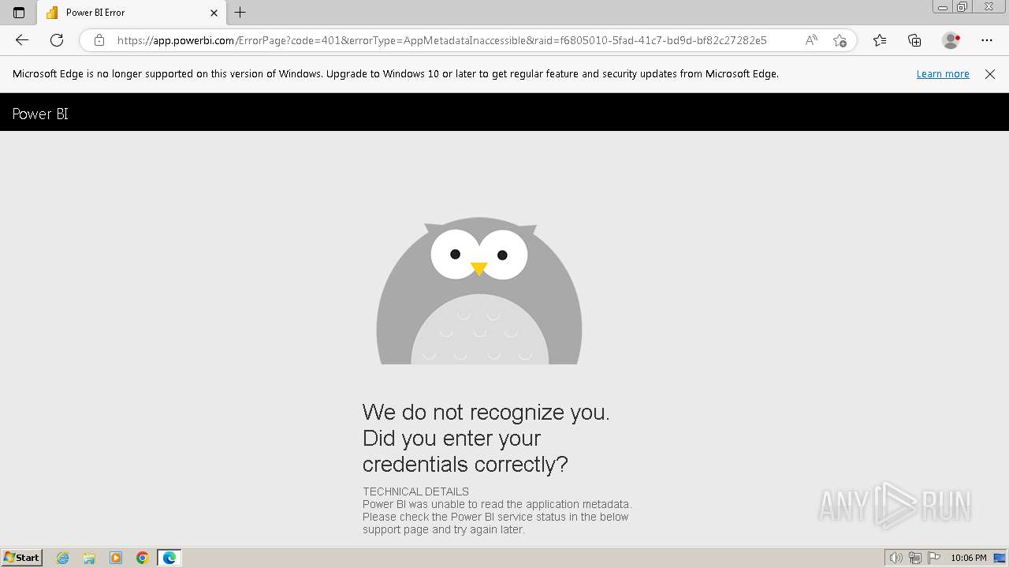Click the grey owl illustration
This screenshot has width=1009, height=568.
[479, 290]
